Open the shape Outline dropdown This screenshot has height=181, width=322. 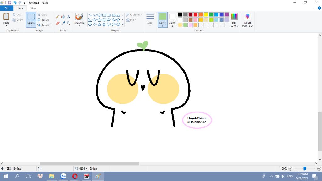(134, 14)
